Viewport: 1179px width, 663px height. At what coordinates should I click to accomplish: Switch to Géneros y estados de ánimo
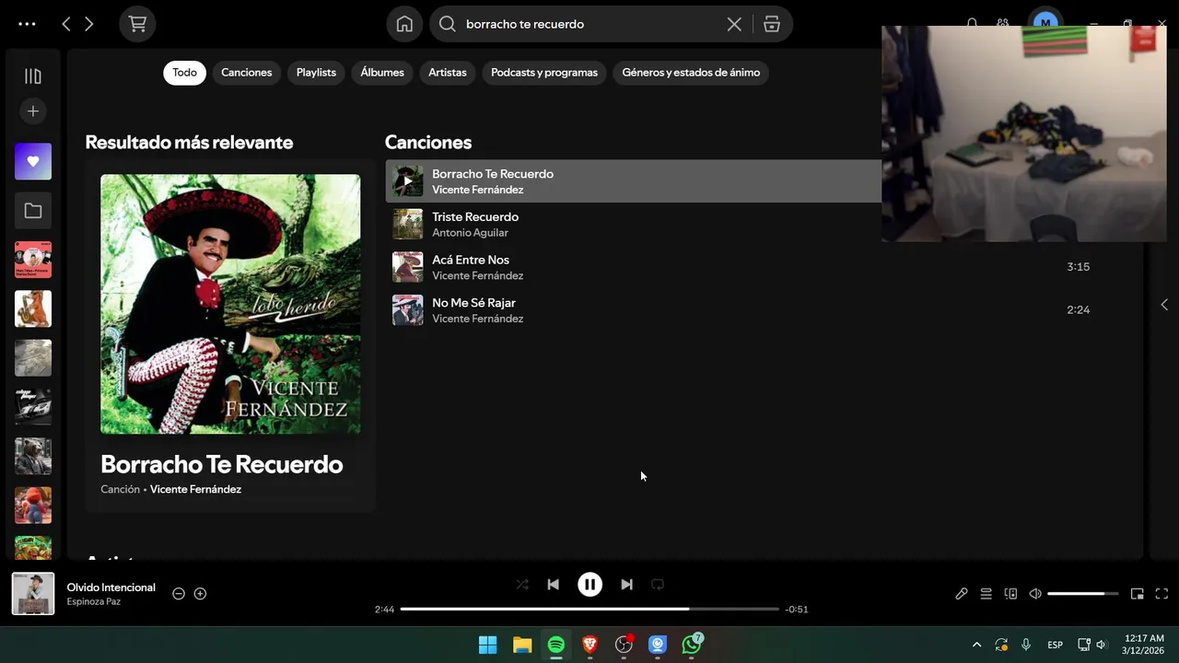tap(691, 72)
